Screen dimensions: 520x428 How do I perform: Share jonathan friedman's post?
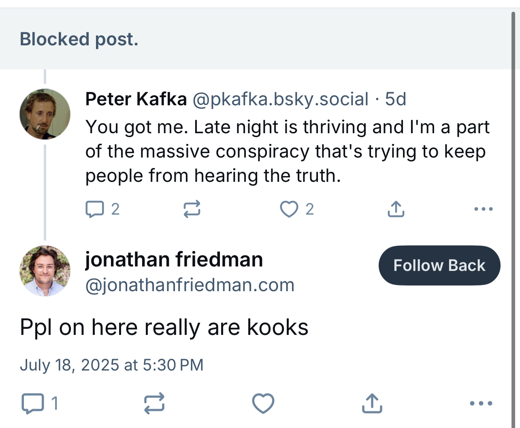(x=372, y=403)
